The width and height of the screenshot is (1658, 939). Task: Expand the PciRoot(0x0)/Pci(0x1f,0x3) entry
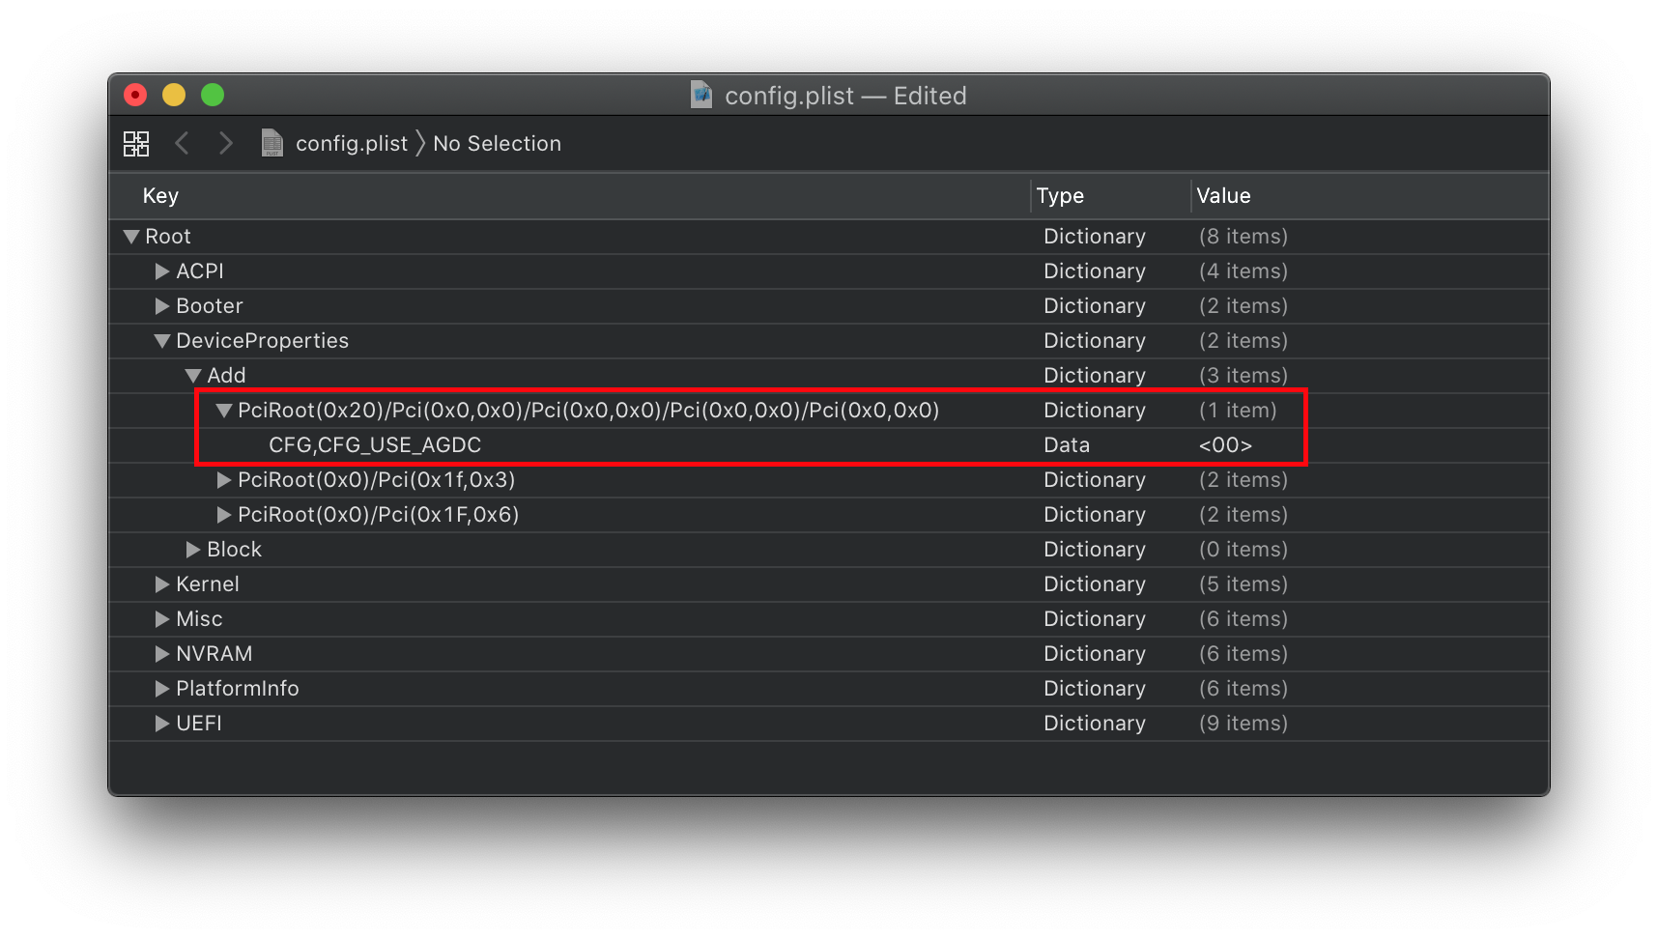(x=224, y=480)
